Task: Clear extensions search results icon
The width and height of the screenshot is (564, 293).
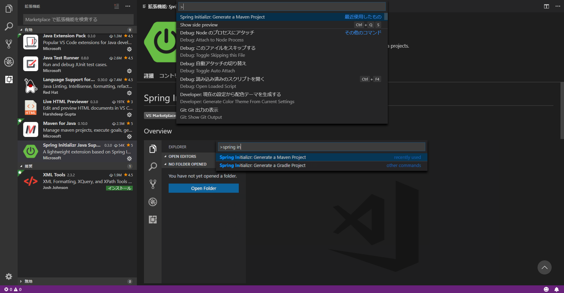Action: pyautogui.click(x=117, y=6)
